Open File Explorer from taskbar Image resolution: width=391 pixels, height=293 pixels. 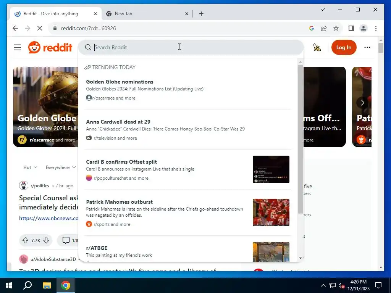pyautogui.click(x=47, y=285)
